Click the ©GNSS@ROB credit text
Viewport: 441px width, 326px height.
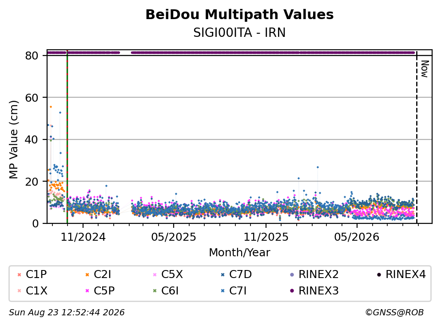pos(394,313)
